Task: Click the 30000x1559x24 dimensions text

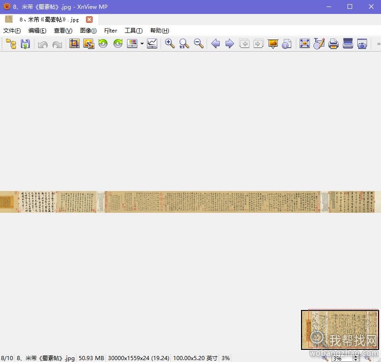Action: pos(139,358)
